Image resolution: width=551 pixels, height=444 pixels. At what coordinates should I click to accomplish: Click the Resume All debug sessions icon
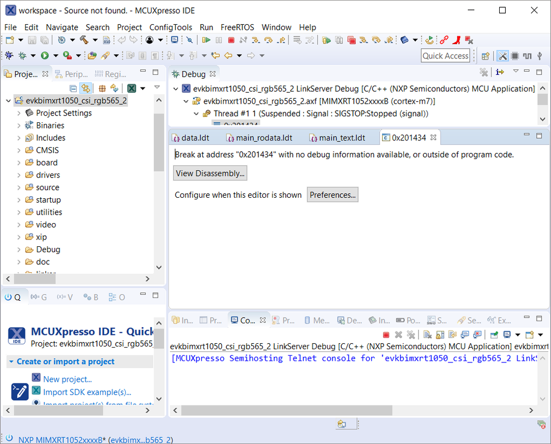click(x=327, y=40)
